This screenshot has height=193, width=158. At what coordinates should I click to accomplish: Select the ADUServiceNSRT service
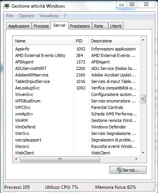pos(31,68)
